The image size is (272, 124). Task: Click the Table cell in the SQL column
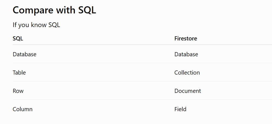click(x=19, y=72)
